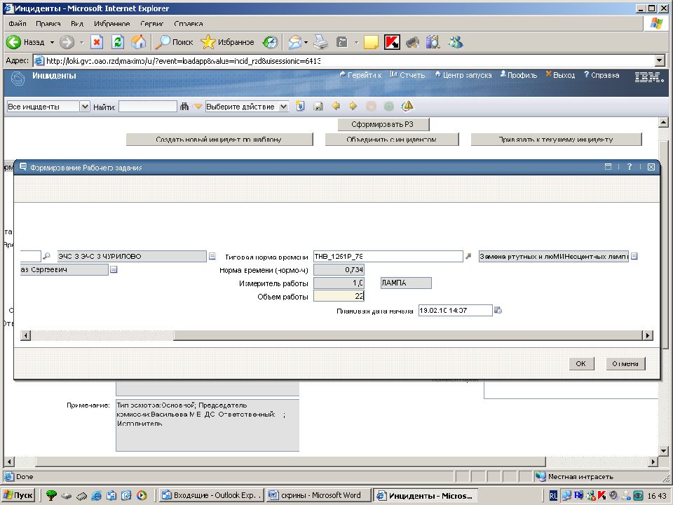Open calendar icon for Плановая дата начала
This screenshot has width=673, height=505.
point(498,310)
